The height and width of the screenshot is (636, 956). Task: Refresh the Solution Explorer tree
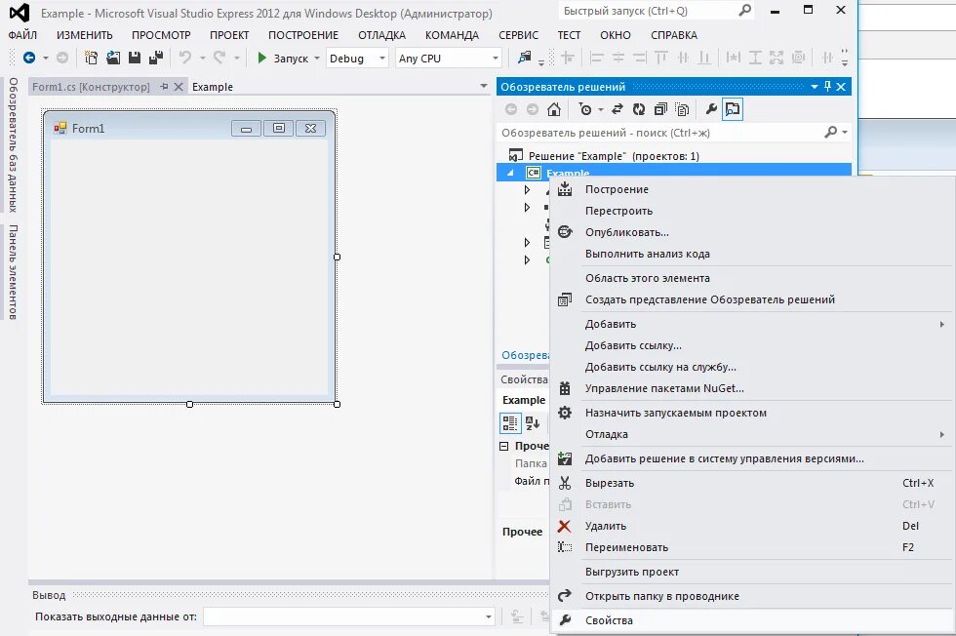(x=638, y=109)
